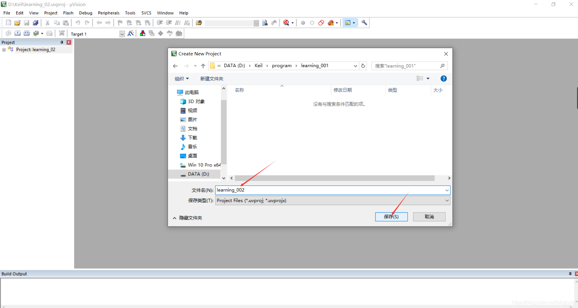Open the Flash menu

click(x=68, y=13)
